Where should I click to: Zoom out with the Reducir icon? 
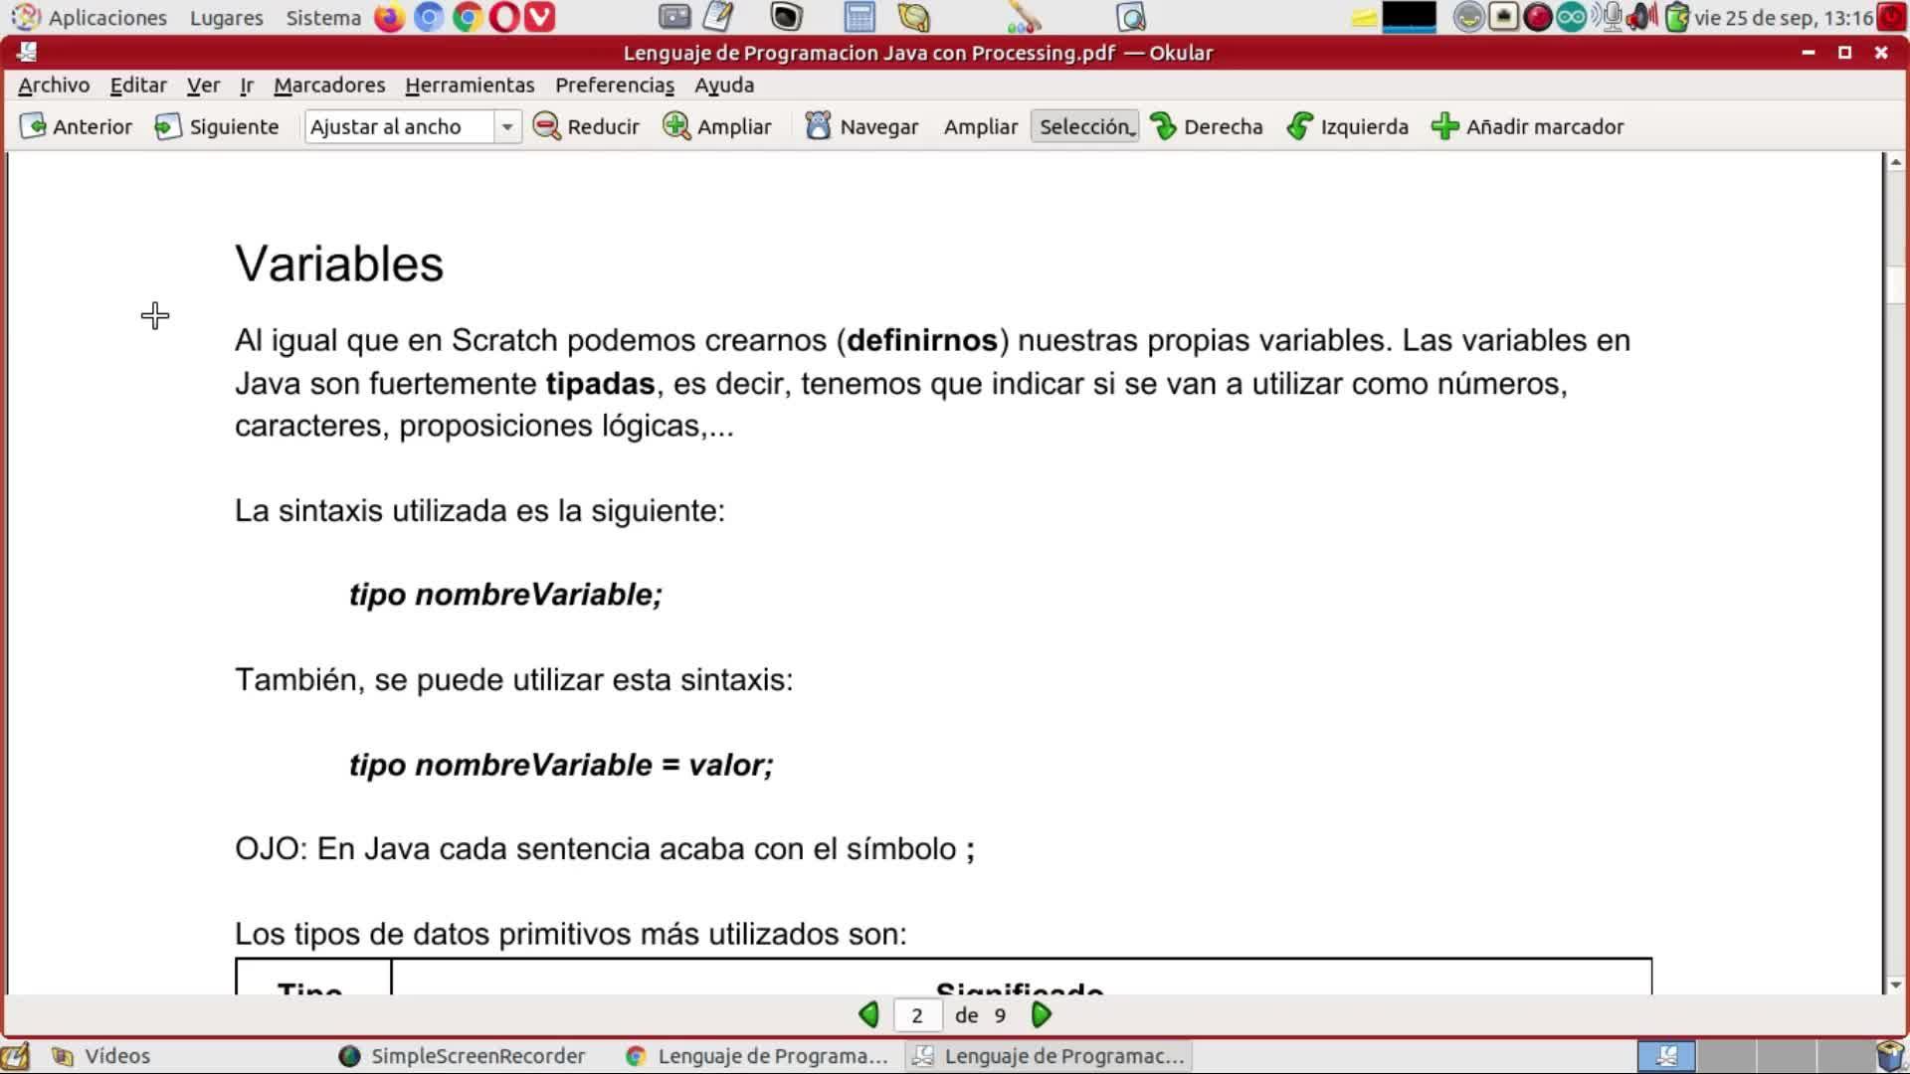click(x=546, y=126)
